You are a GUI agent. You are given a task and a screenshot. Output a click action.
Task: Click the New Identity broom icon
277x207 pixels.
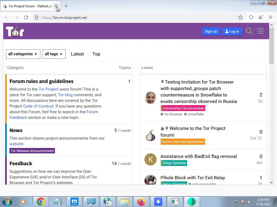[x=260, y=18]
